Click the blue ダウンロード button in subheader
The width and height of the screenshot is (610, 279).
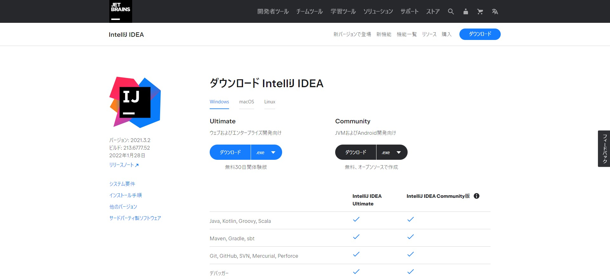click(x=480, y=34)
